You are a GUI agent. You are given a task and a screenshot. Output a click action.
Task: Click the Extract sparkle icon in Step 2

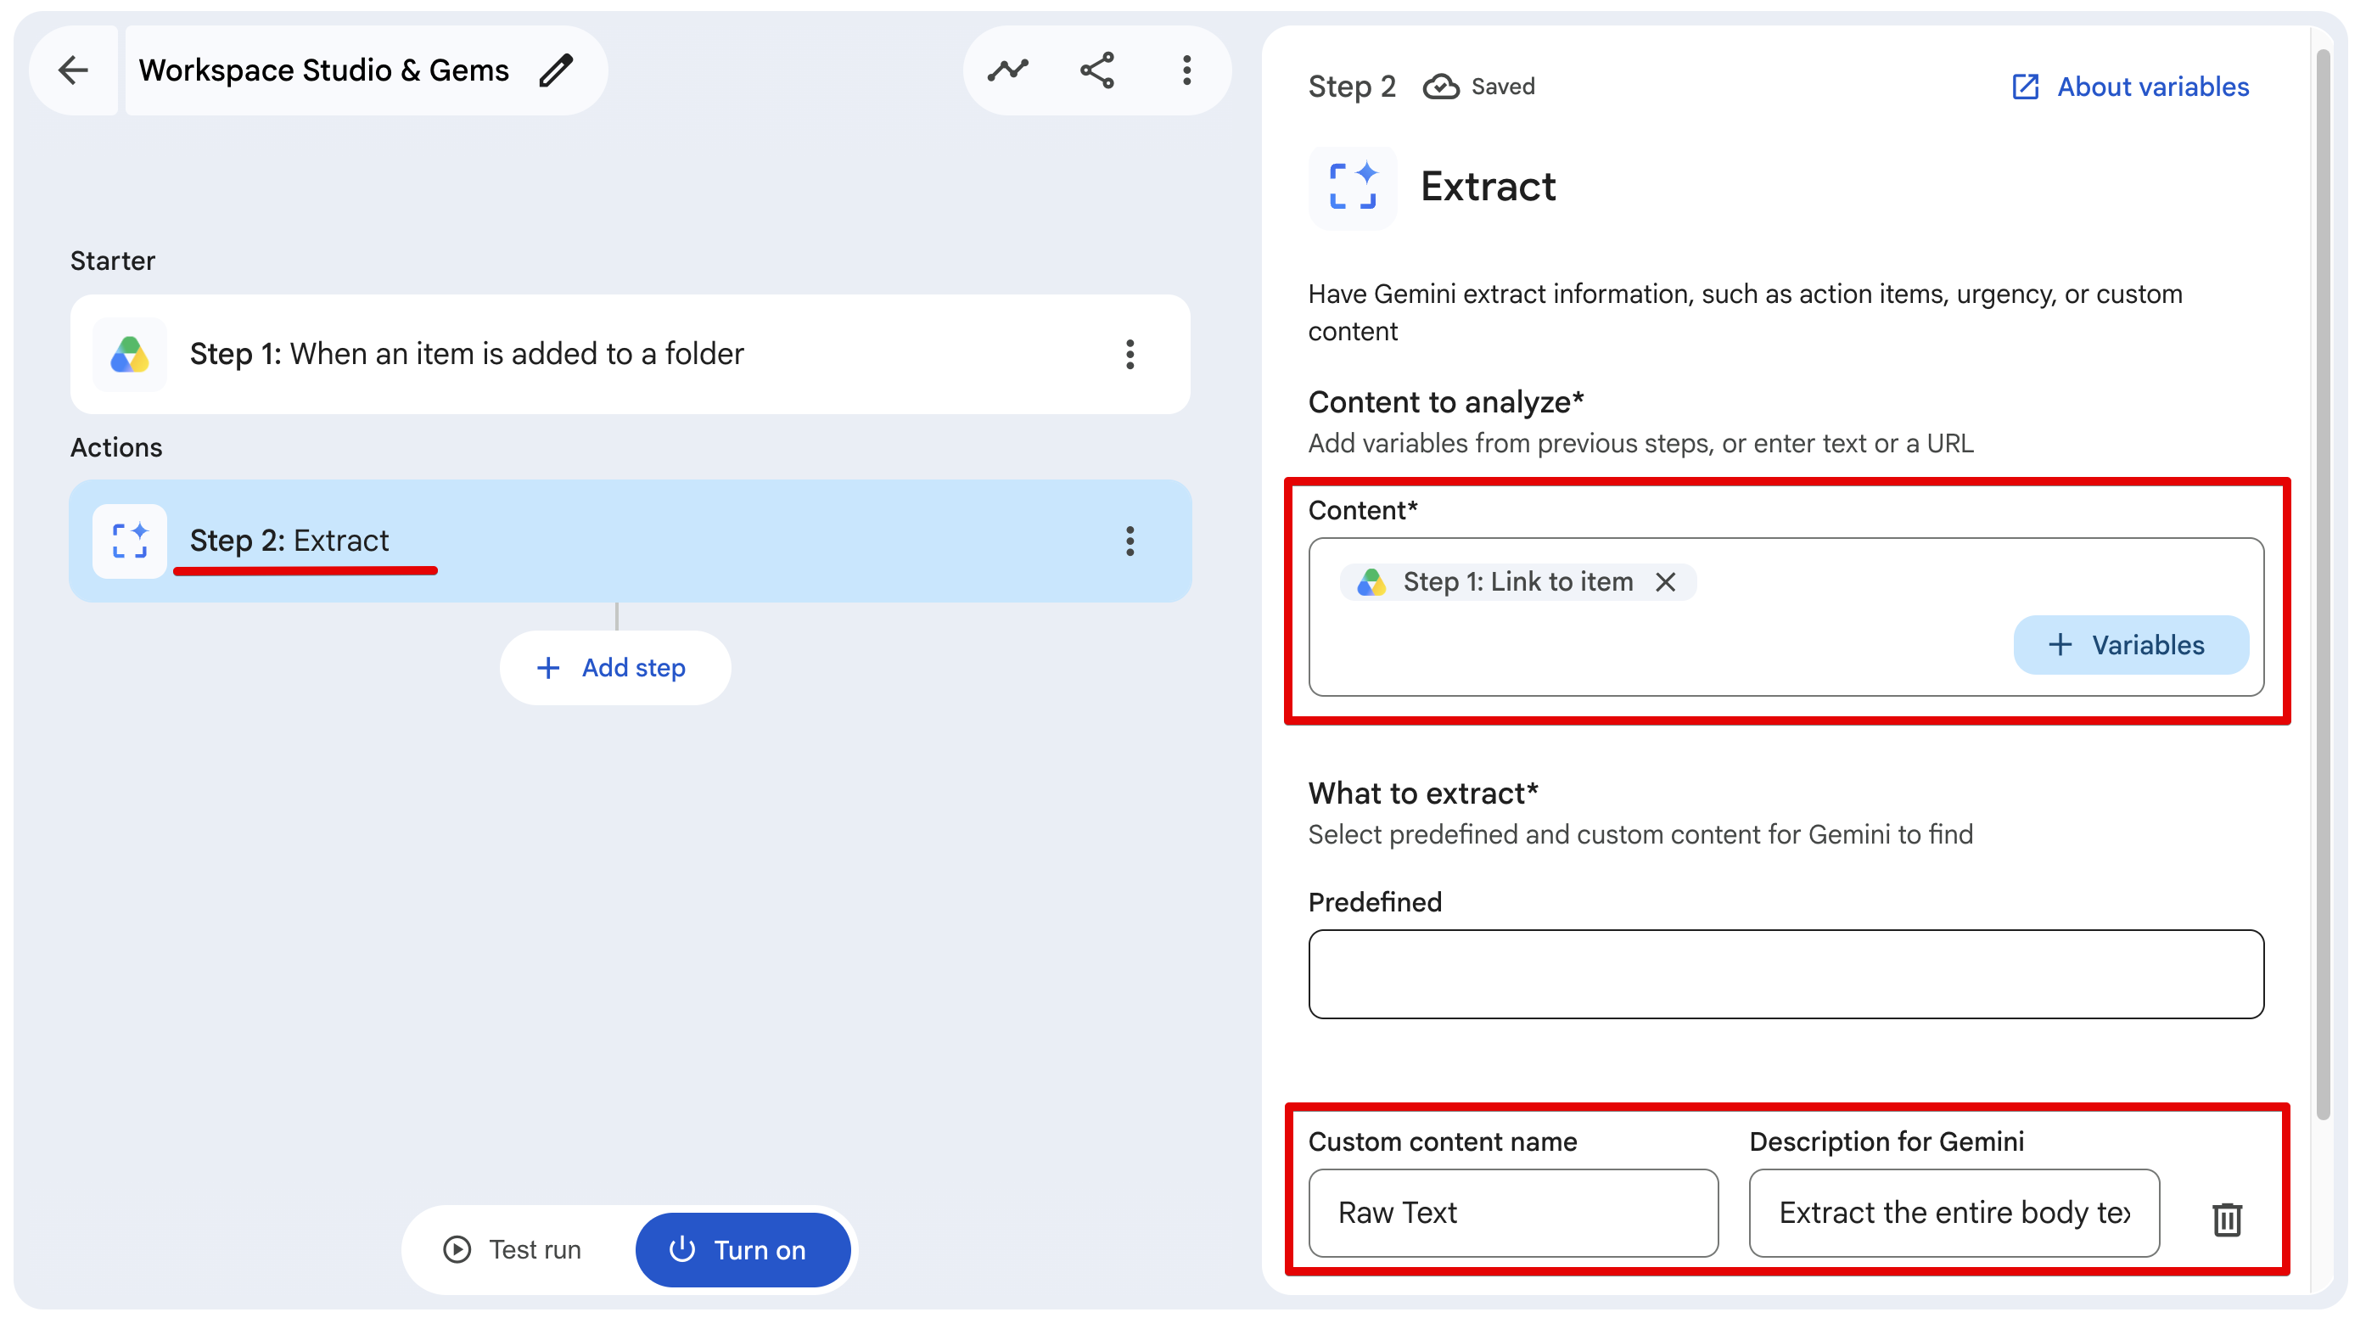coord(130,541)
